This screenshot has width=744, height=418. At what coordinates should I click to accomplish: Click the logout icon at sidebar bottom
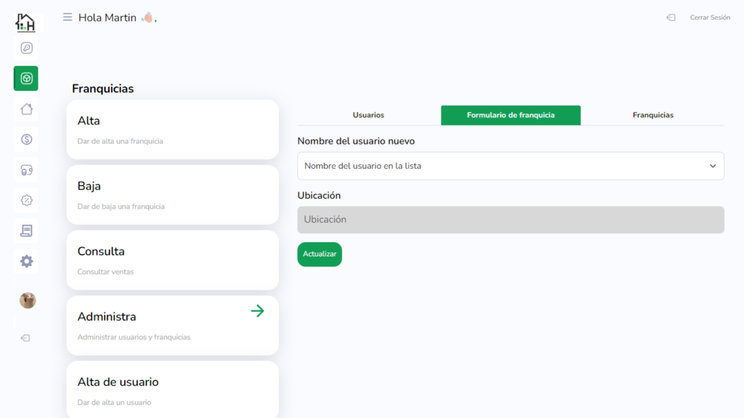tap(26, 338)
